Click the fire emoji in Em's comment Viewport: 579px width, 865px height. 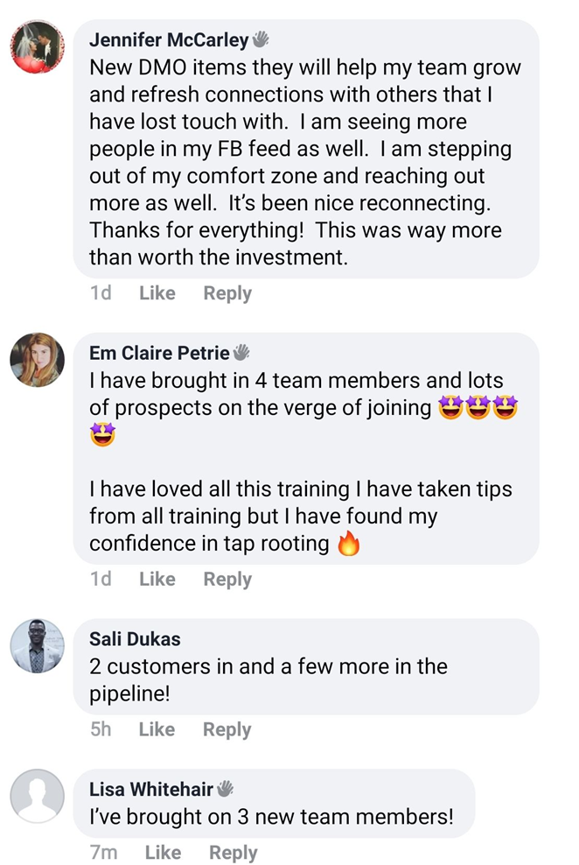pos(348,545)
